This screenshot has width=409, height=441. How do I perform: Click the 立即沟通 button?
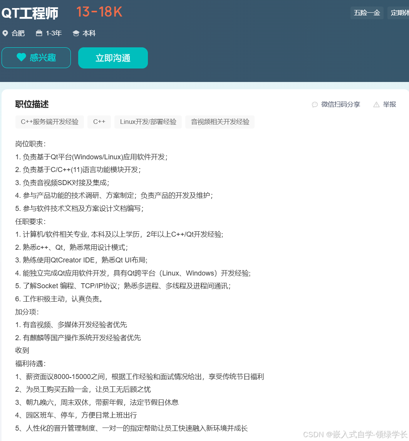point(113,58)
